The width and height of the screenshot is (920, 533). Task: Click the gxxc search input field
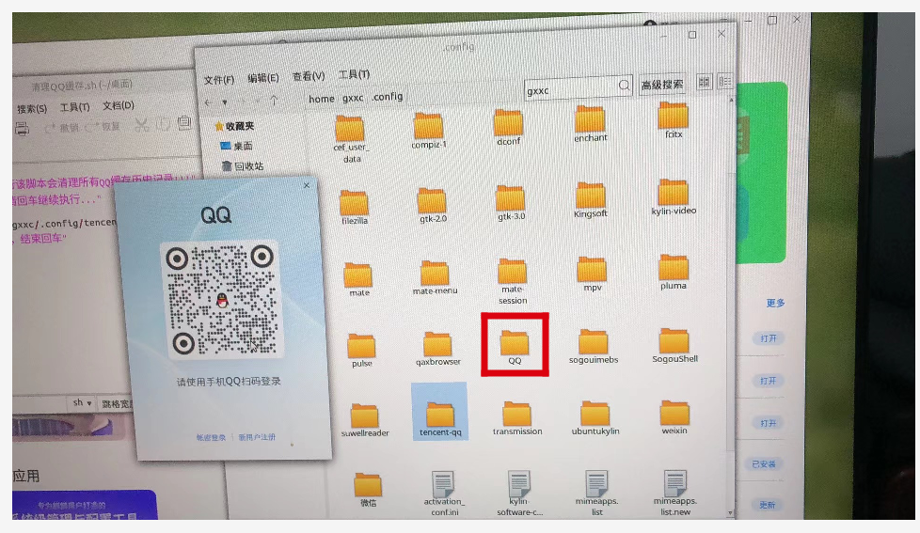pos(567,89)
